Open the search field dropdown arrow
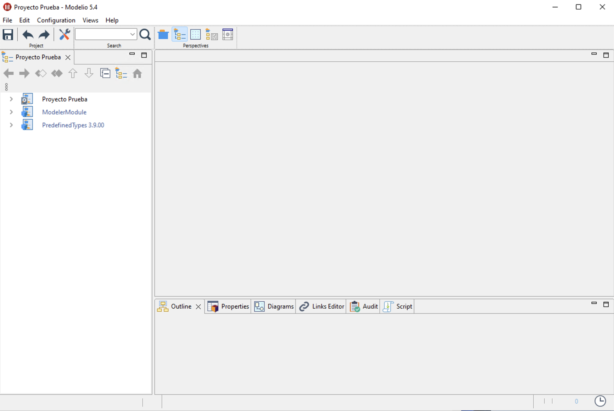This screenshot has width=614, height=411. click(x=132, y=34)
